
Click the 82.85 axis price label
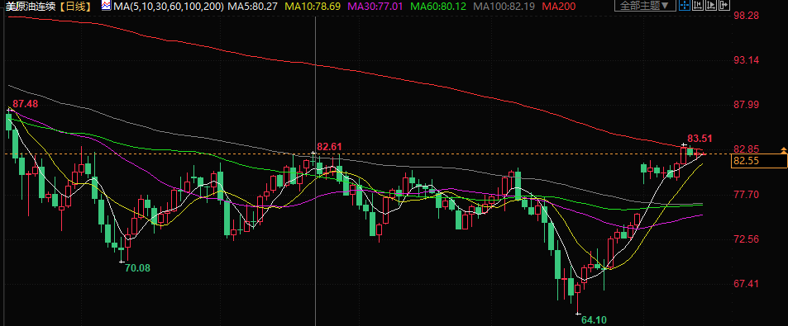coord(746,149)
